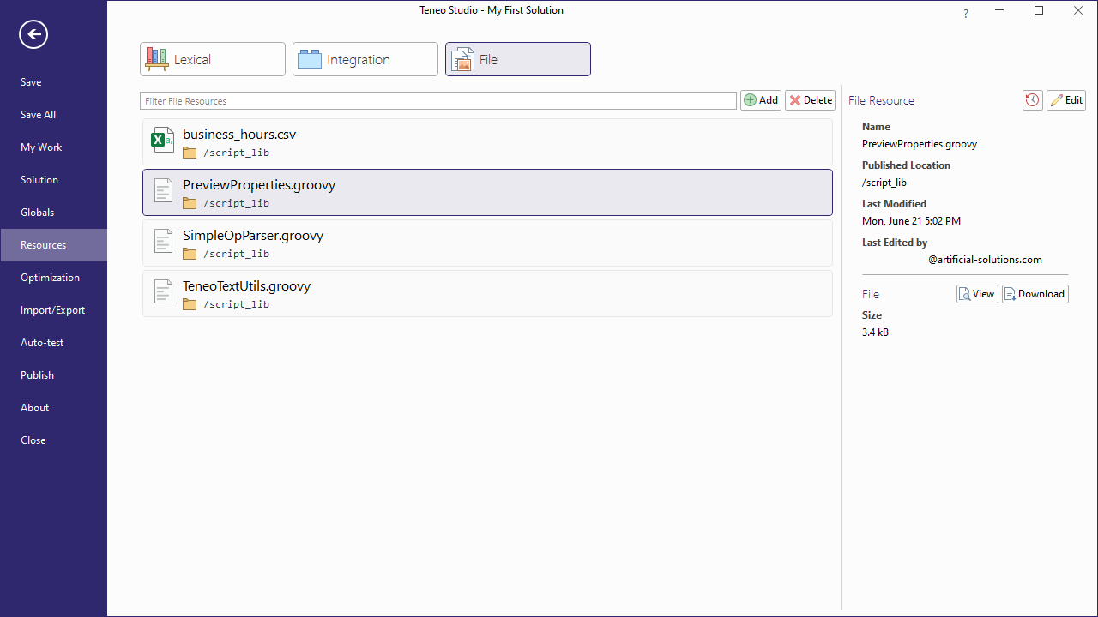View the file contents

(x=977, y=294)
